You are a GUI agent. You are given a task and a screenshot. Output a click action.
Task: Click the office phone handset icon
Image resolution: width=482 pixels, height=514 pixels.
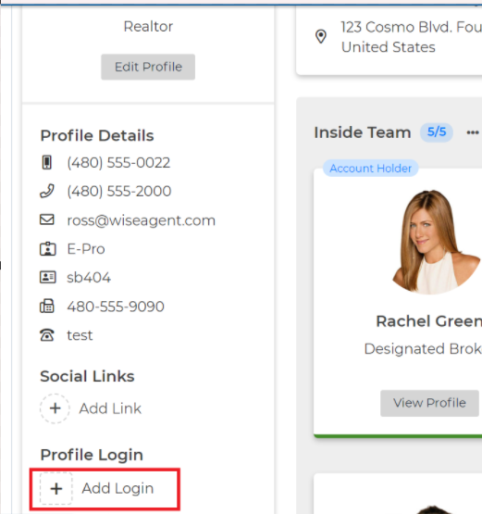coord(47,191)
